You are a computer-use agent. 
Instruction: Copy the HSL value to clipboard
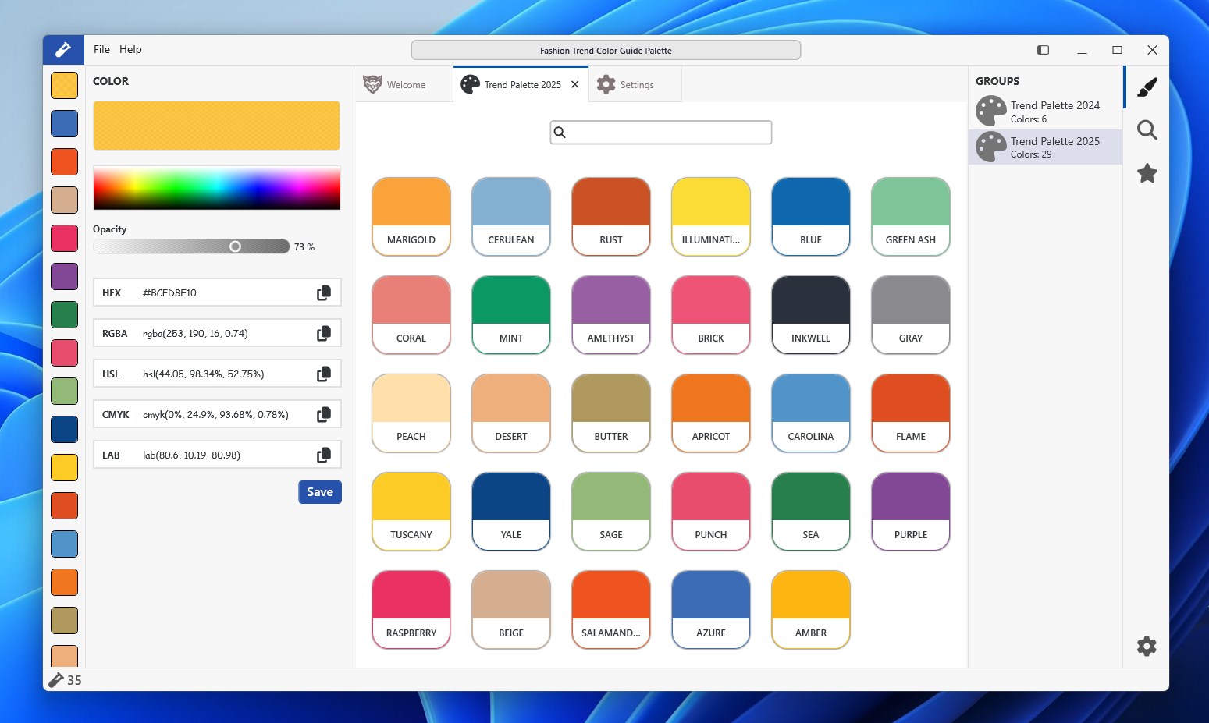pyautogui.click(x=324, y=374)
